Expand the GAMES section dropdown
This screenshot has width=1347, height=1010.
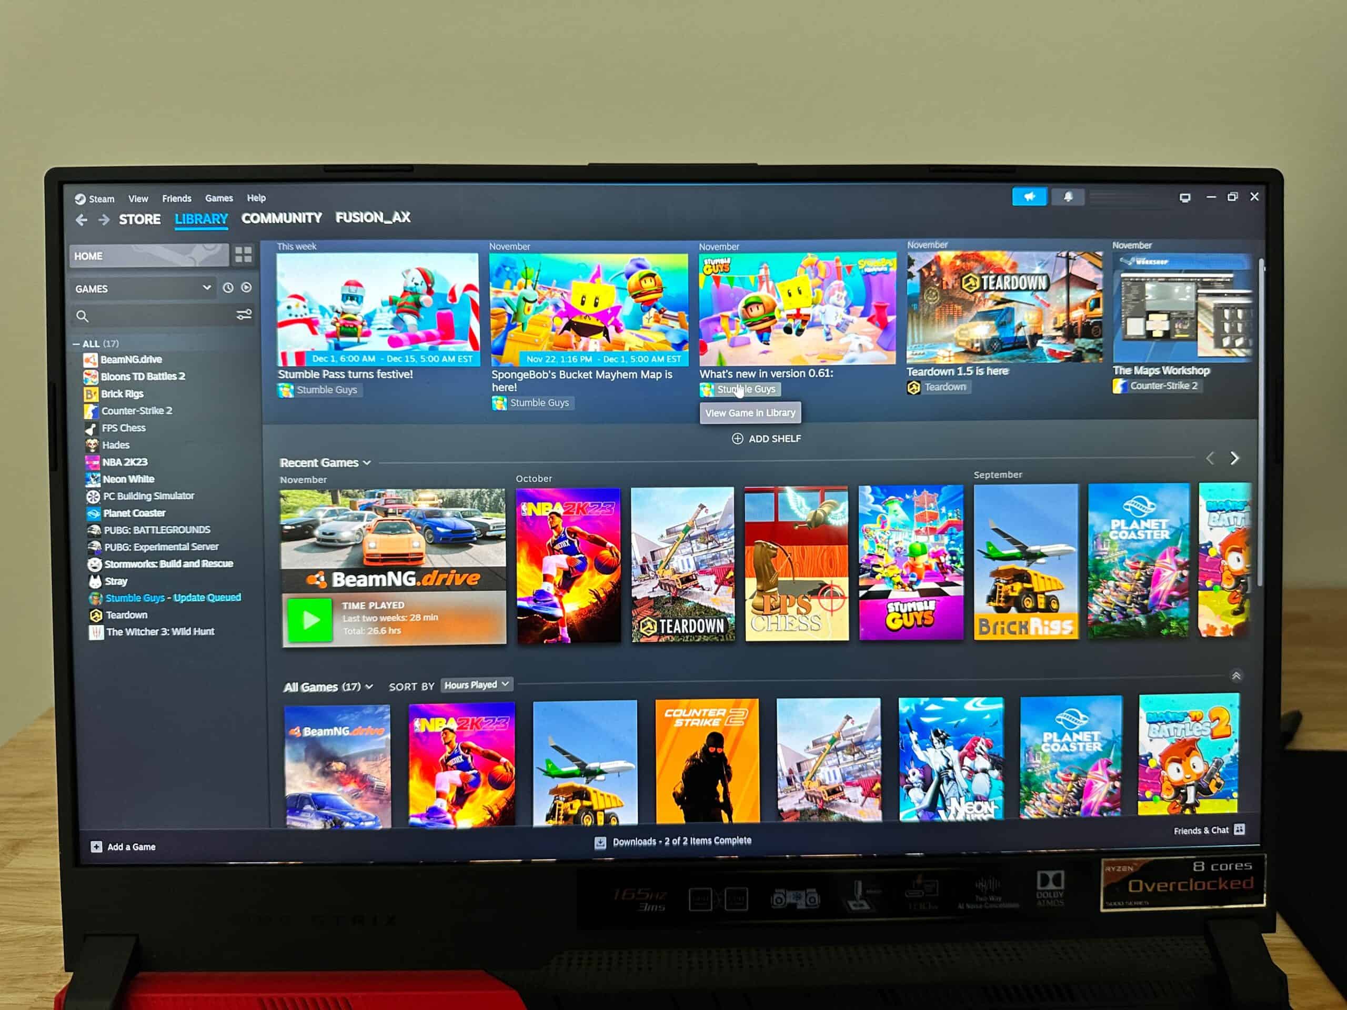coord(207,288)
